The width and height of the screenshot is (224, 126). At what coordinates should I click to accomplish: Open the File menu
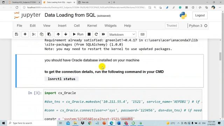coord(20,26)
